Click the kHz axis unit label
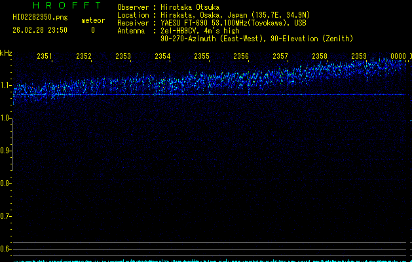Viewport: 412px width, 262px height. pos(6,52)
